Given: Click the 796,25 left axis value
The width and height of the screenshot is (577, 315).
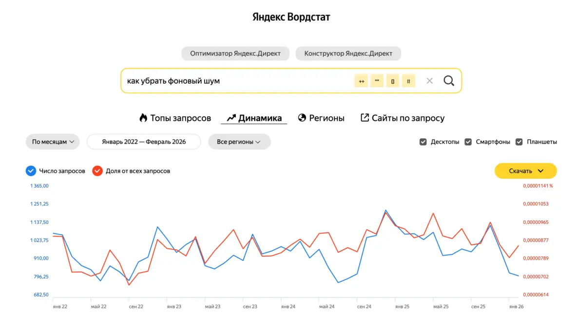Looking at the screenshot, I should pos(41,277).
